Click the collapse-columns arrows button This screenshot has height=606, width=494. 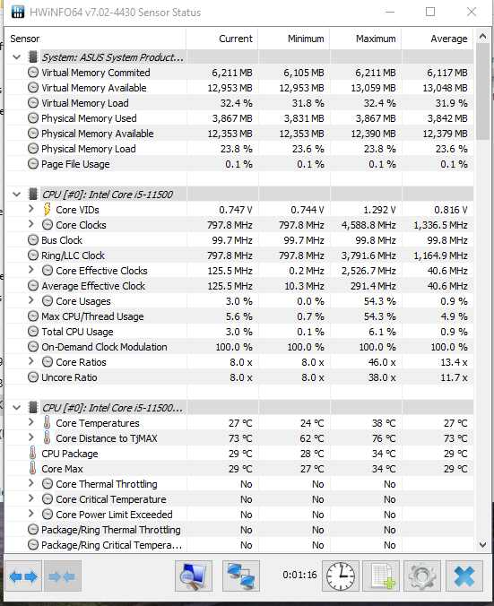pyautogui.click(x=62, y=576)
